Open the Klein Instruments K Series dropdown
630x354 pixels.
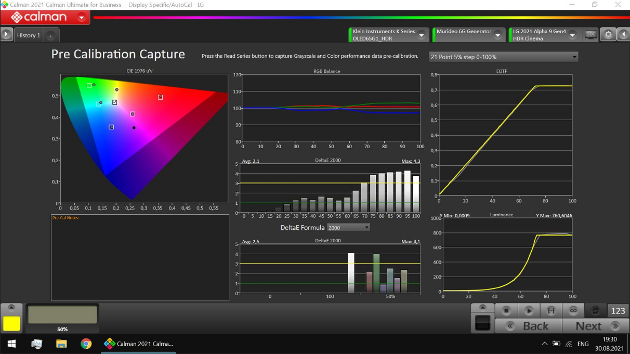422,35
